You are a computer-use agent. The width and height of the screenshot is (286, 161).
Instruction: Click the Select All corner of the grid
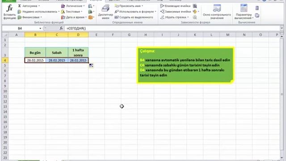click(5, 35)
